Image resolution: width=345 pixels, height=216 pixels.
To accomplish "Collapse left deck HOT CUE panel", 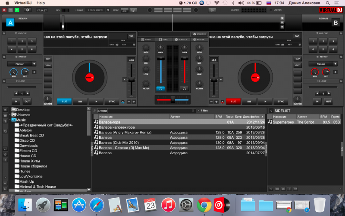I will [4, 33].
